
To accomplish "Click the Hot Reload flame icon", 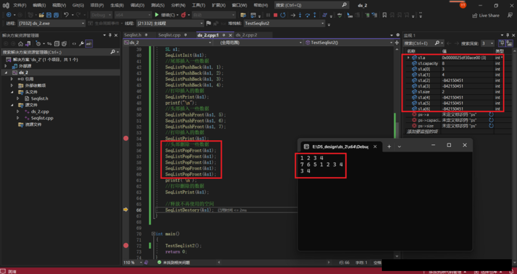I will (183, 15).
